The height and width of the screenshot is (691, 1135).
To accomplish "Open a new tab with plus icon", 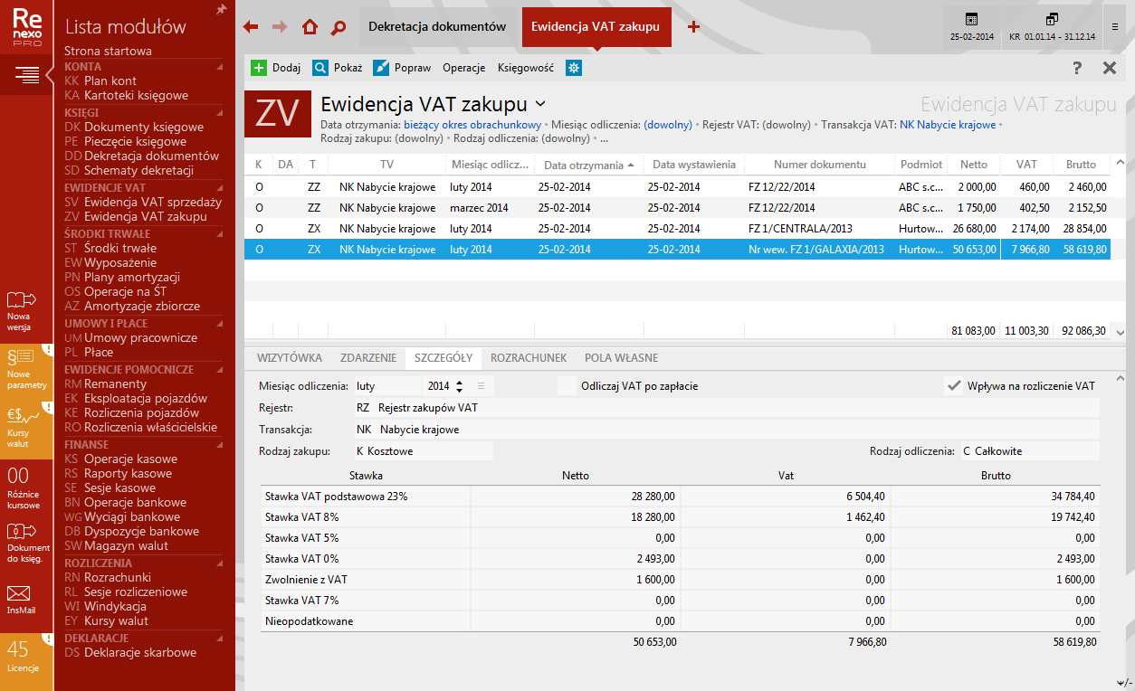I will (693, 27).
